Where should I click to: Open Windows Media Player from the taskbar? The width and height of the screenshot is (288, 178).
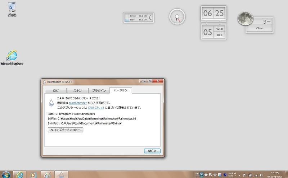[x=33, y=174]
